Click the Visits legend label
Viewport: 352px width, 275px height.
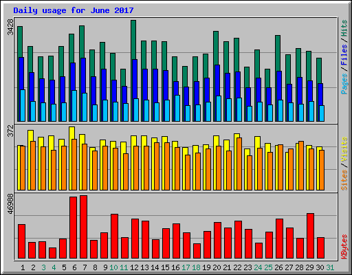coord(344,149)
